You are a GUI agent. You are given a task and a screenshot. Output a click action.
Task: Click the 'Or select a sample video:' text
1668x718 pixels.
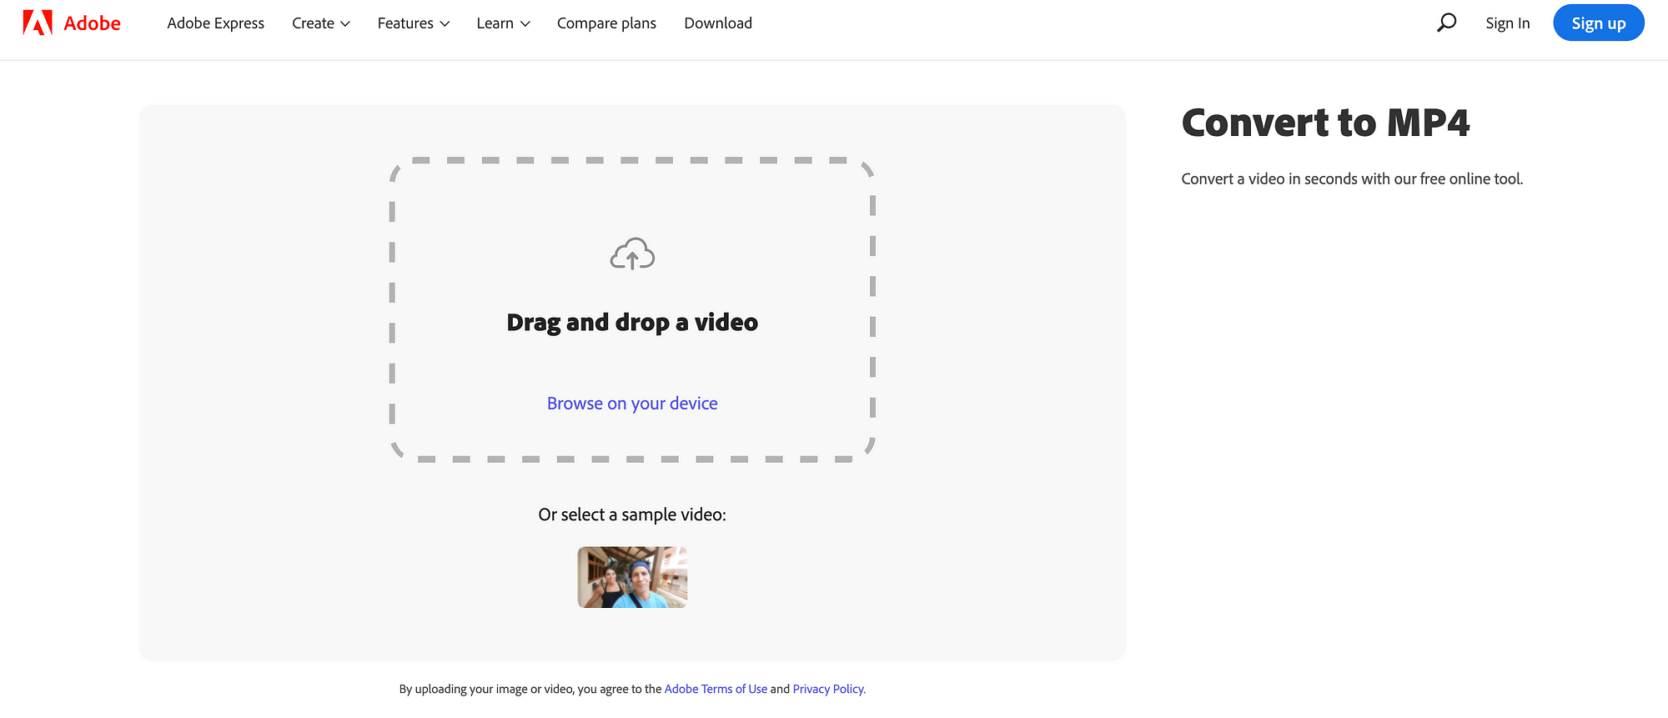(632, 515)
